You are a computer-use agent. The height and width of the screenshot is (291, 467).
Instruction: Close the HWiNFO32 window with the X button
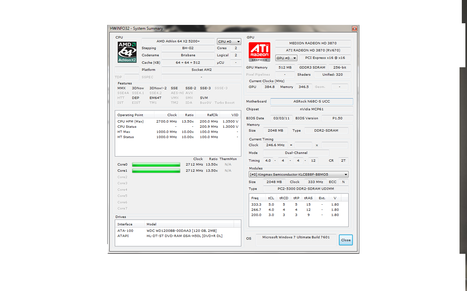pyautogui.click(x=354, y=29)
